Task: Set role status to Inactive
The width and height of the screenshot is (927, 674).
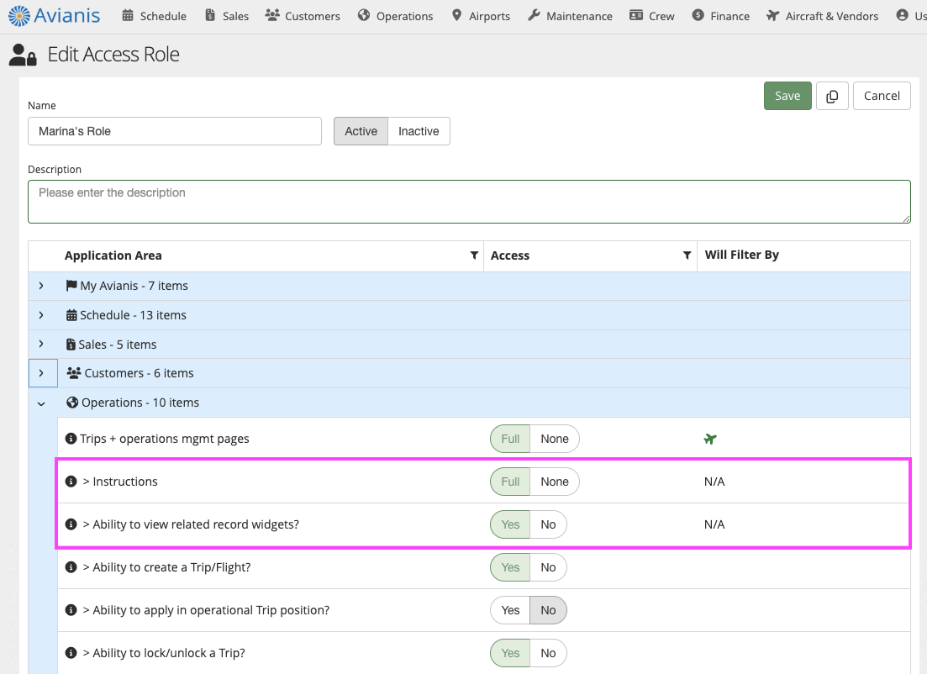Action: 419,131
